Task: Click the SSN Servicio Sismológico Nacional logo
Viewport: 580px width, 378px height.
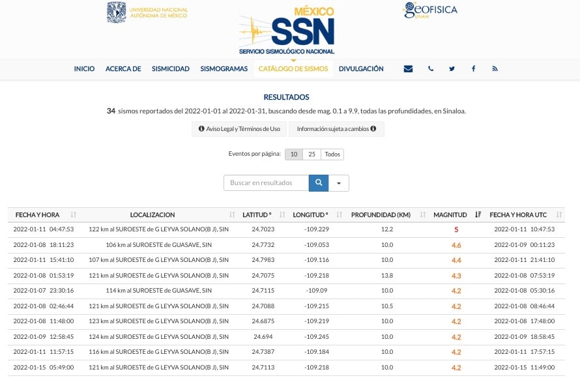Action: [x=287, y=31]
